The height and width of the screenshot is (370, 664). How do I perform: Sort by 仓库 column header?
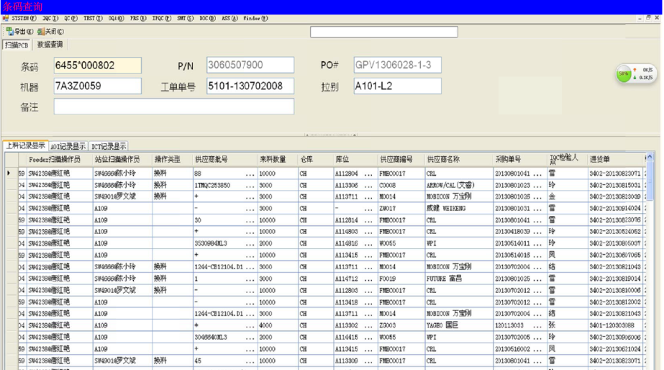316,159
